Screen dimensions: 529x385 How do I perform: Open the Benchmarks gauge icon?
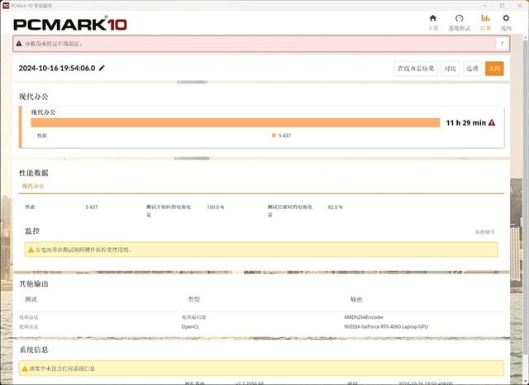pyautogui.click(x=460, y=18)
